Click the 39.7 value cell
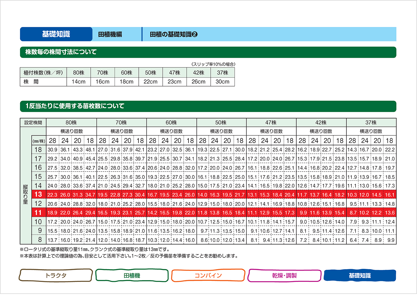The height and width of the screenshot is (295, 417). tap(140, 159)
